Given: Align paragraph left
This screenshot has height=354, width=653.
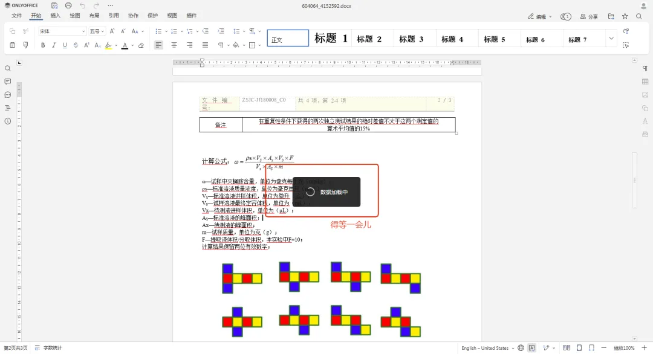Looking at the screenshot, I should click(158, 45).
